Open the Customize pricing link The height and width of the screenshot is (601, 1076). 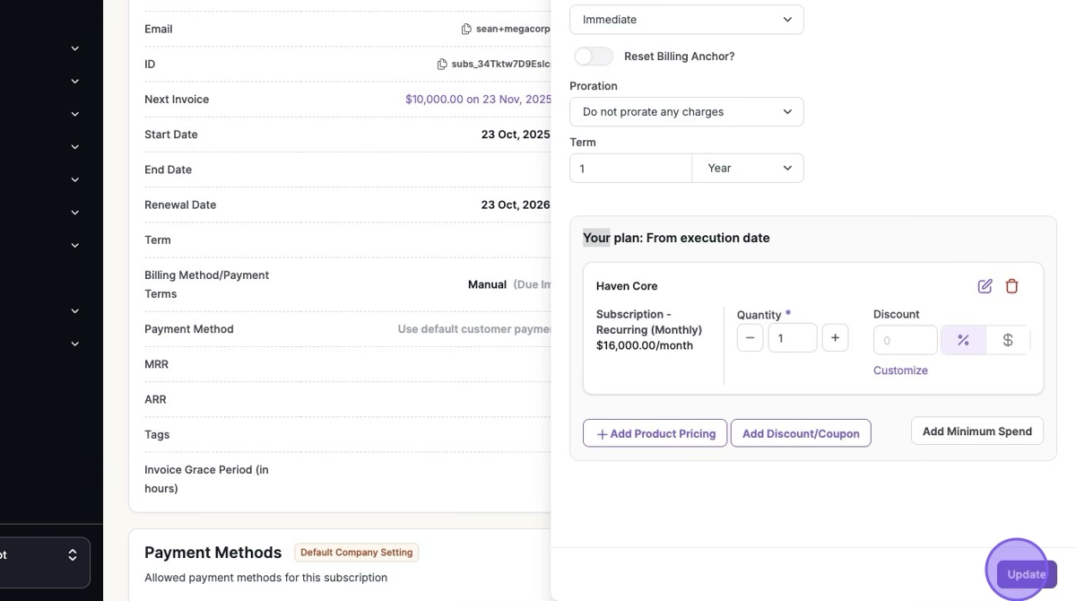pyautogui.click(x=900, y=370)
